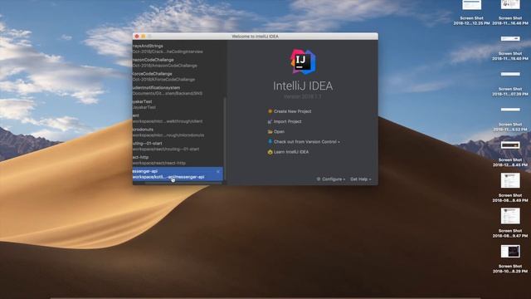The image size is (531, 299).
Task: Open the client recent project
Action: 178,118
